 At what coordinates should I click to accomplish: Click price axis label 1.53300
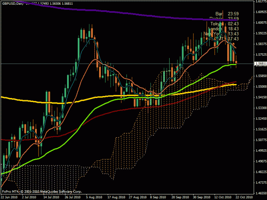click(x=261, y=108)
